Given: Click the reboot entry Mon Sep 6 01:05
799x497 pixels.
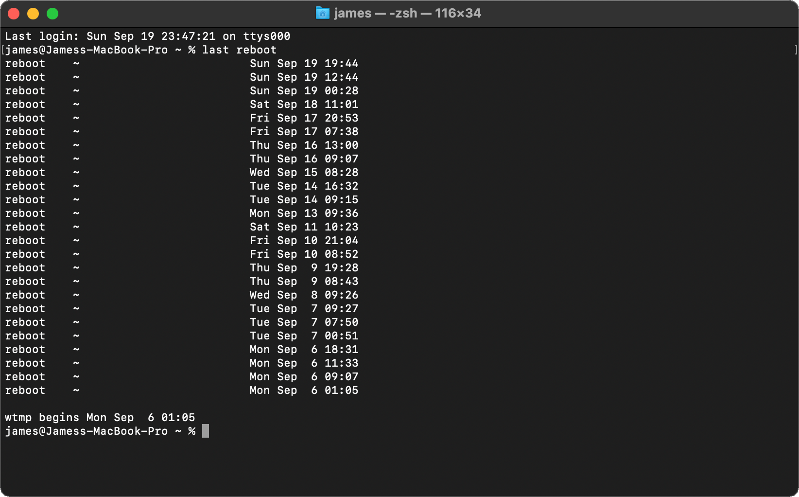Looking at the screenshot, I should coord(182,390).
